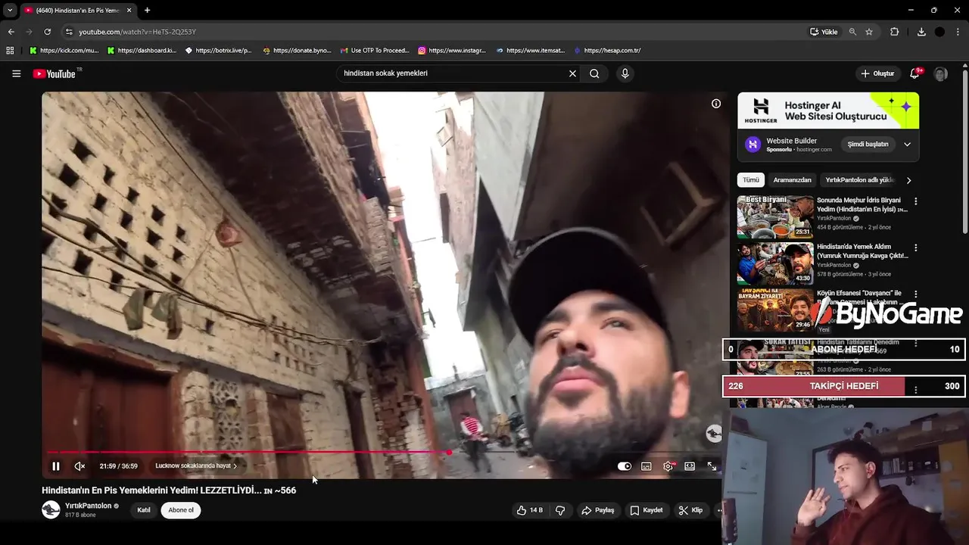Viewport: 969px width, 545px height.
Task: Open YırtıkPantolon channel avatar
Action: pos(51,509)
